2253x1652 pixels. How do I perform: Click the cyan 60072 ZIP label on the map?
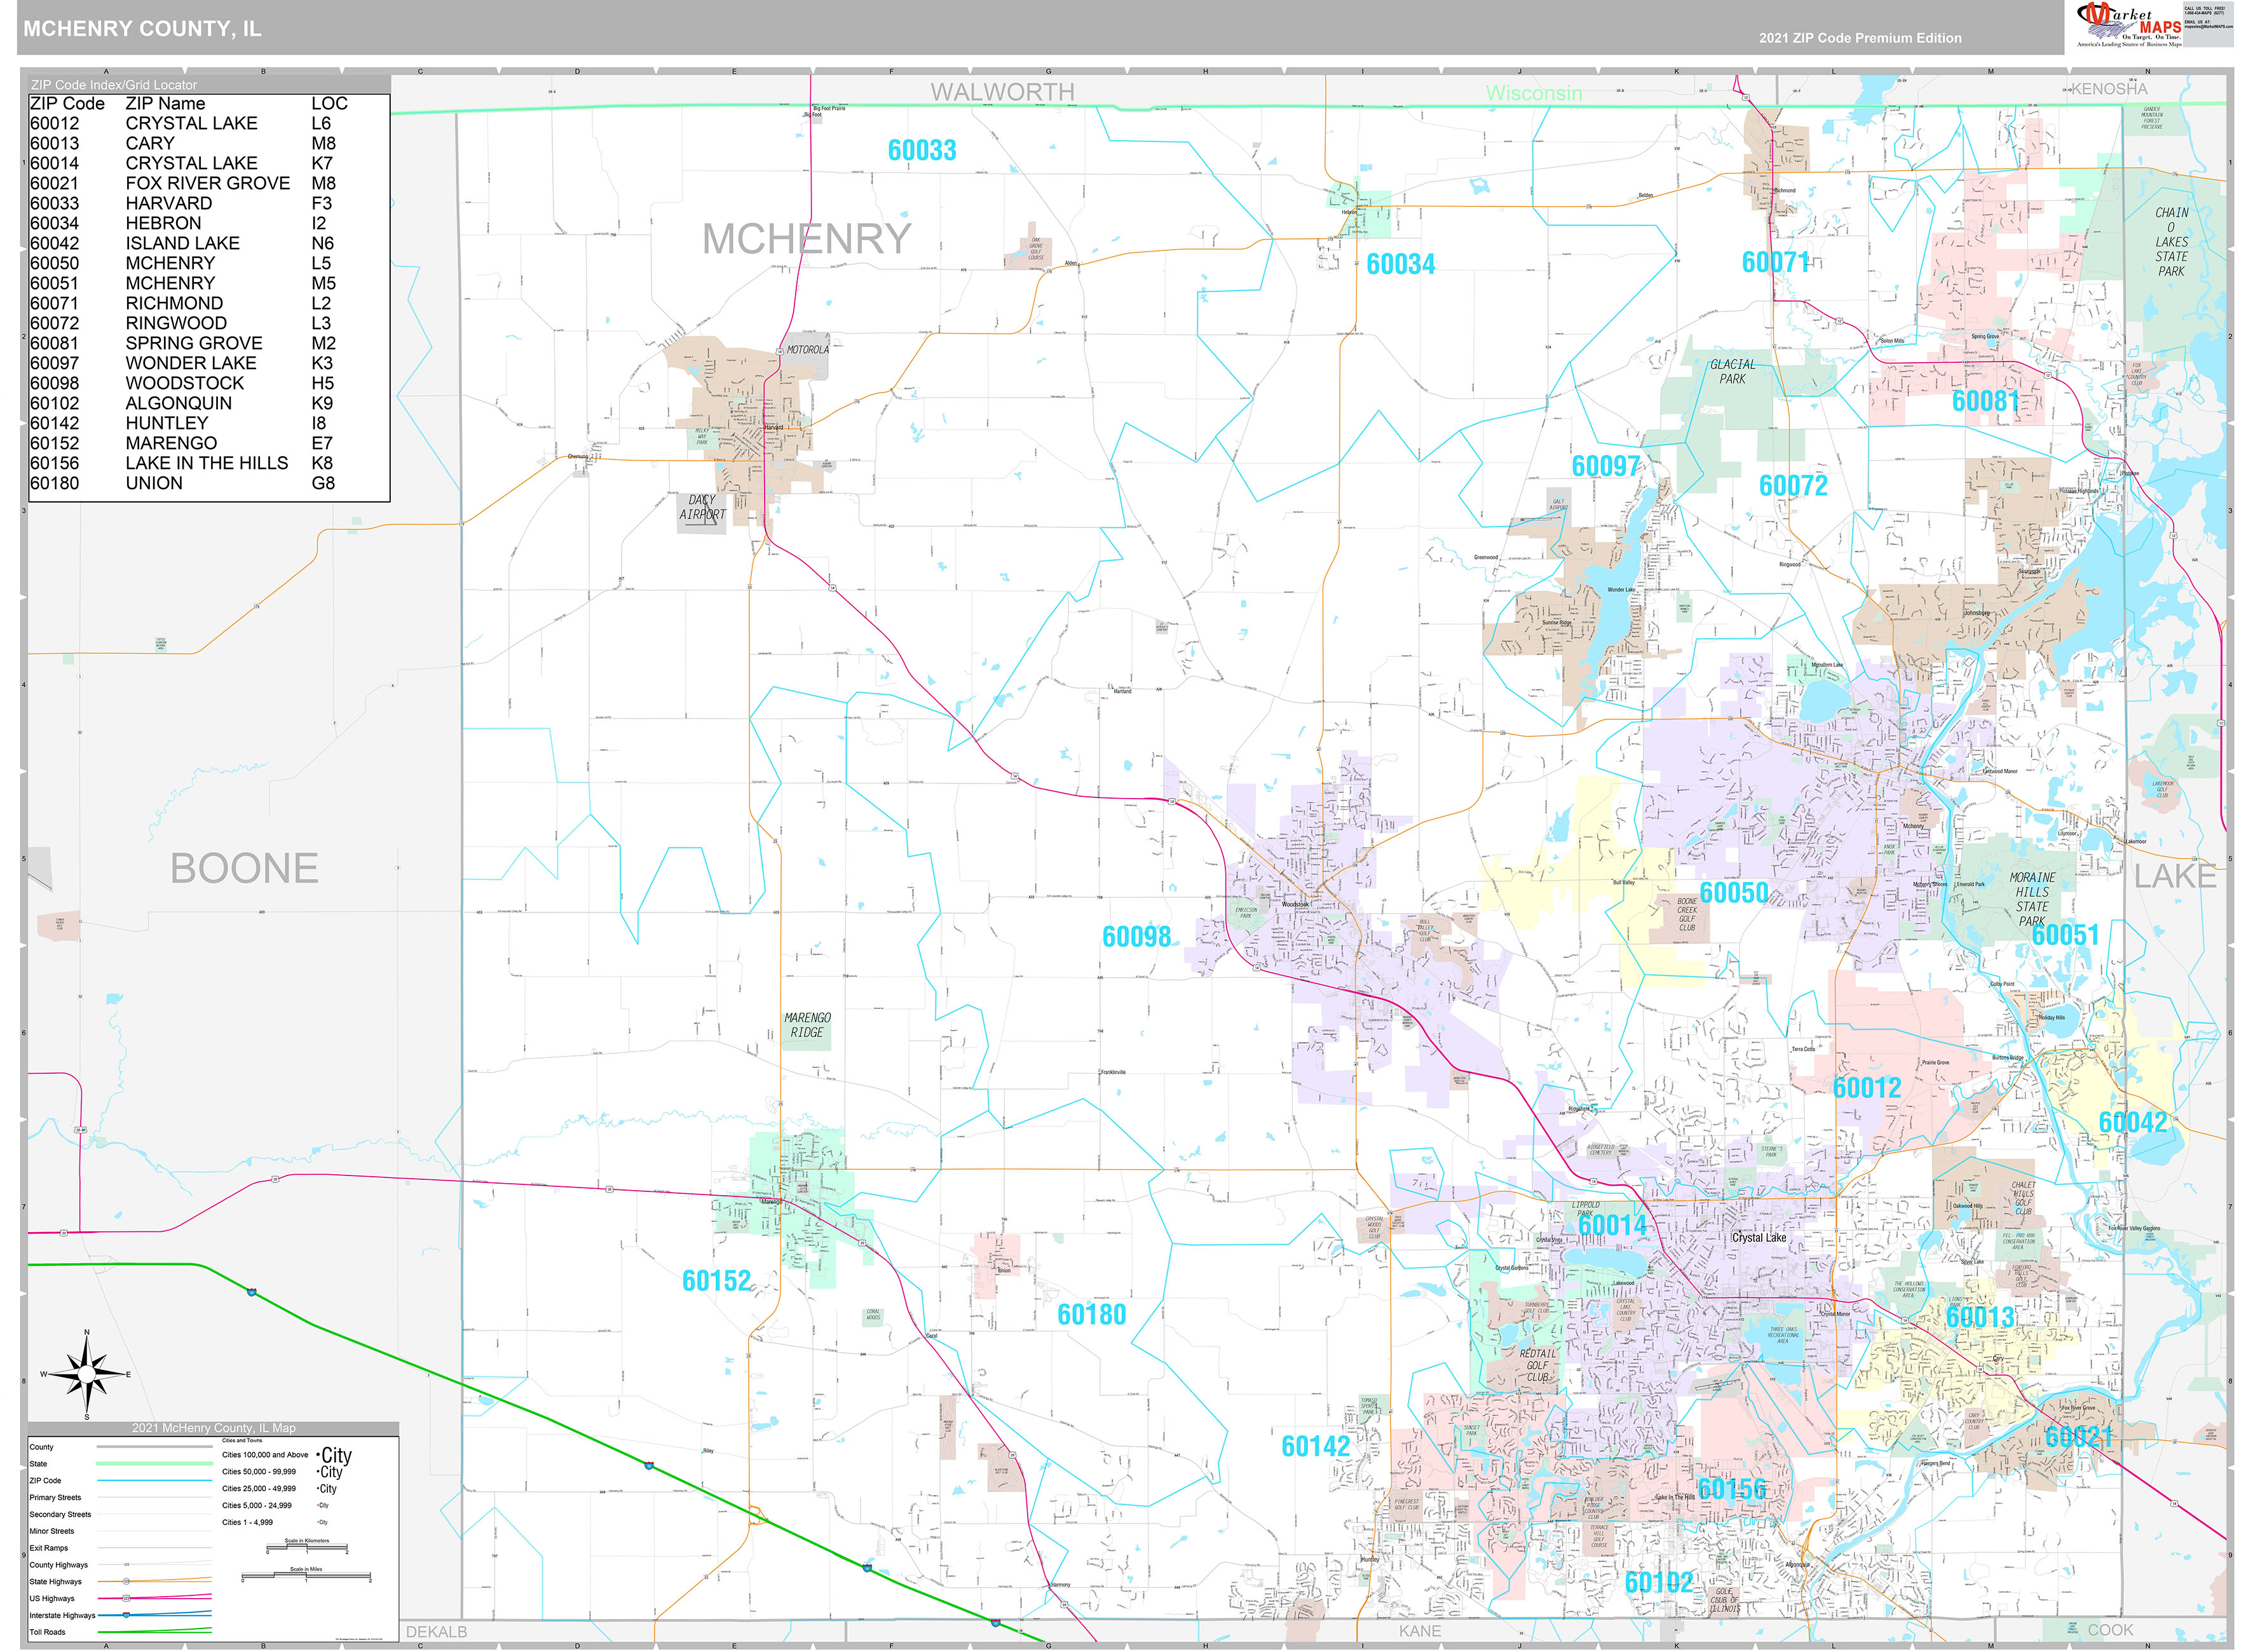tap(1793, 486)
